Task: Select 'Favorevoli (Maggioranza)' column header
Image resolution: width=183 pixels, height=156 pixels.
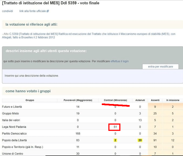Action: click(78, 100)
